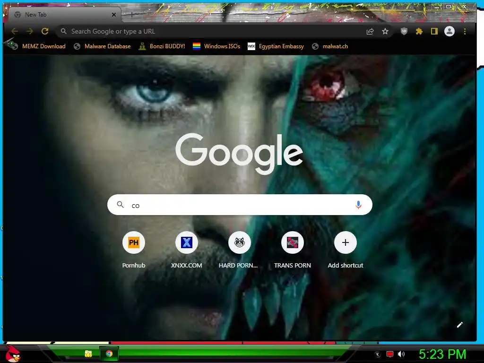Open the Extensions puzzle piece menu
Screen dimensions: 484x363
point(419,31)
